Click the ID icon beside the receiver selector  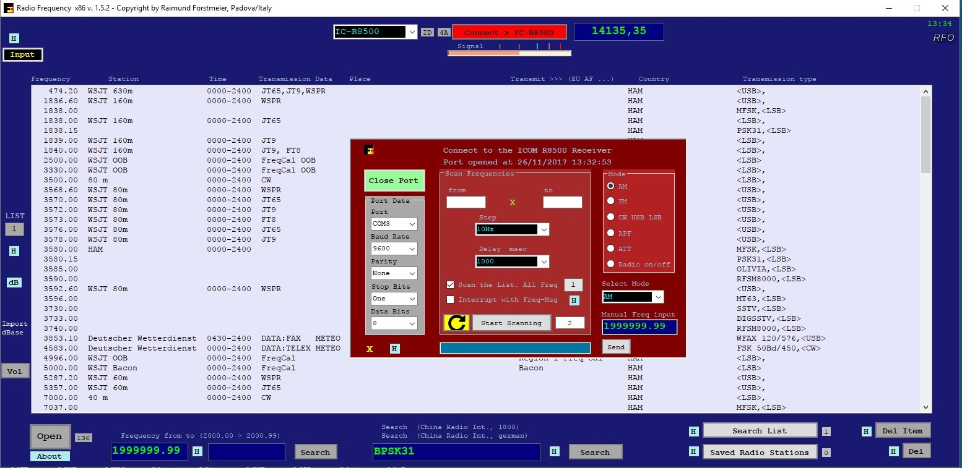[x=427, y=32]
